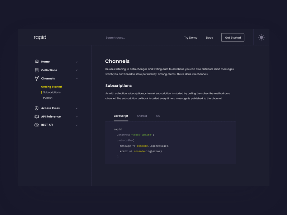
Task: Click the Collections database icon
Action: [x=37, y=70]
